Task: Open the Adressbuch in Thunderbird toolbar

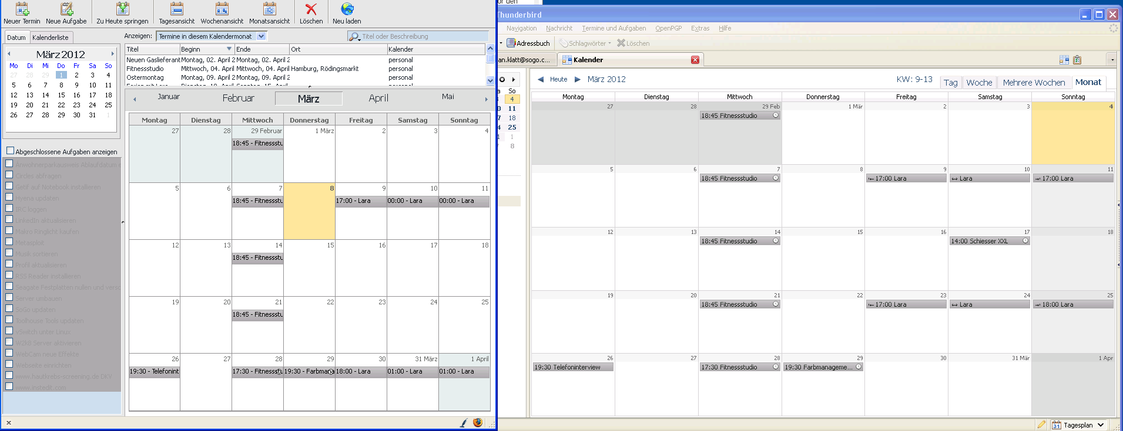Action: click(528, 43)
